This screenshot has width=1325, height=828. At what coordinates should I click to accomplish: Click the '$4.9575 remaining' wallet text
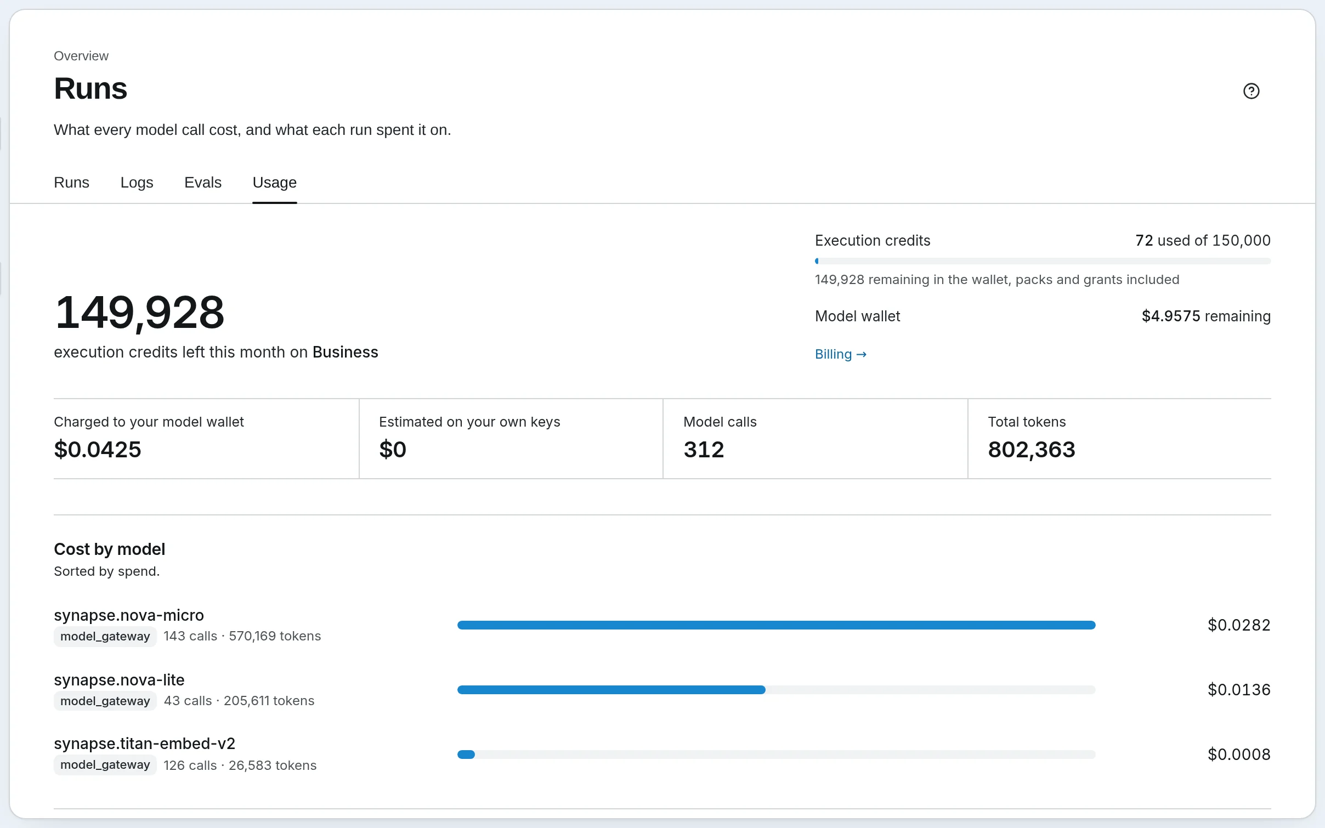coord(1206,316)
